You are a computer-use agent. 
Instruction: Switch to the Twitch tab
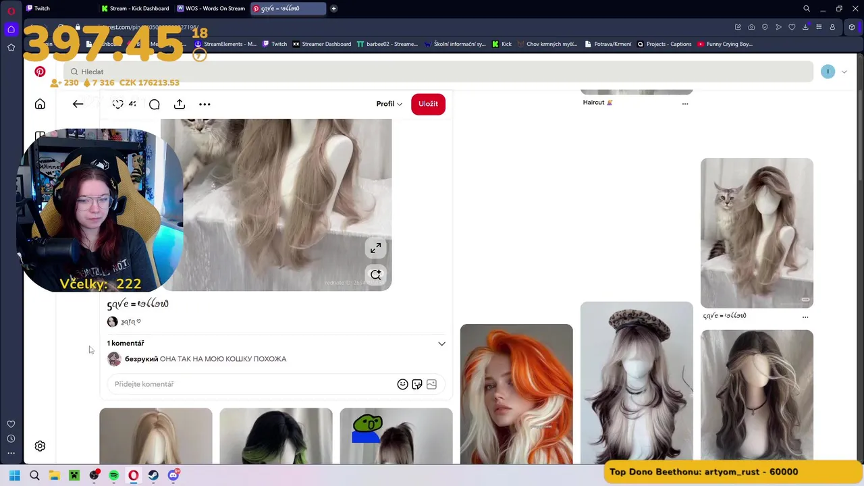(x=59, y=9)
